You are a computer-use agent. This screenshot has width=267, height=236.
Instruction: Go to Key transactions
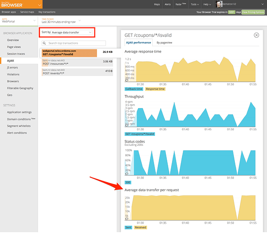(x=47, y=12)
